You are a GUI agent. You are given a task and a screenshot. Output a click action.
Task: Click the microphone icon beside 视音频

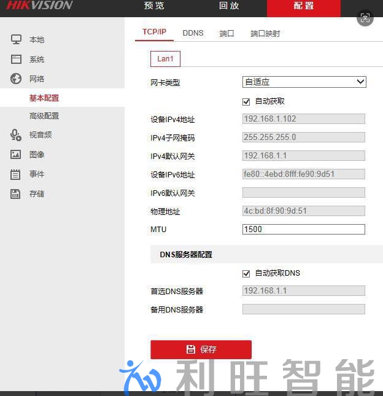[x=16, y=135]
